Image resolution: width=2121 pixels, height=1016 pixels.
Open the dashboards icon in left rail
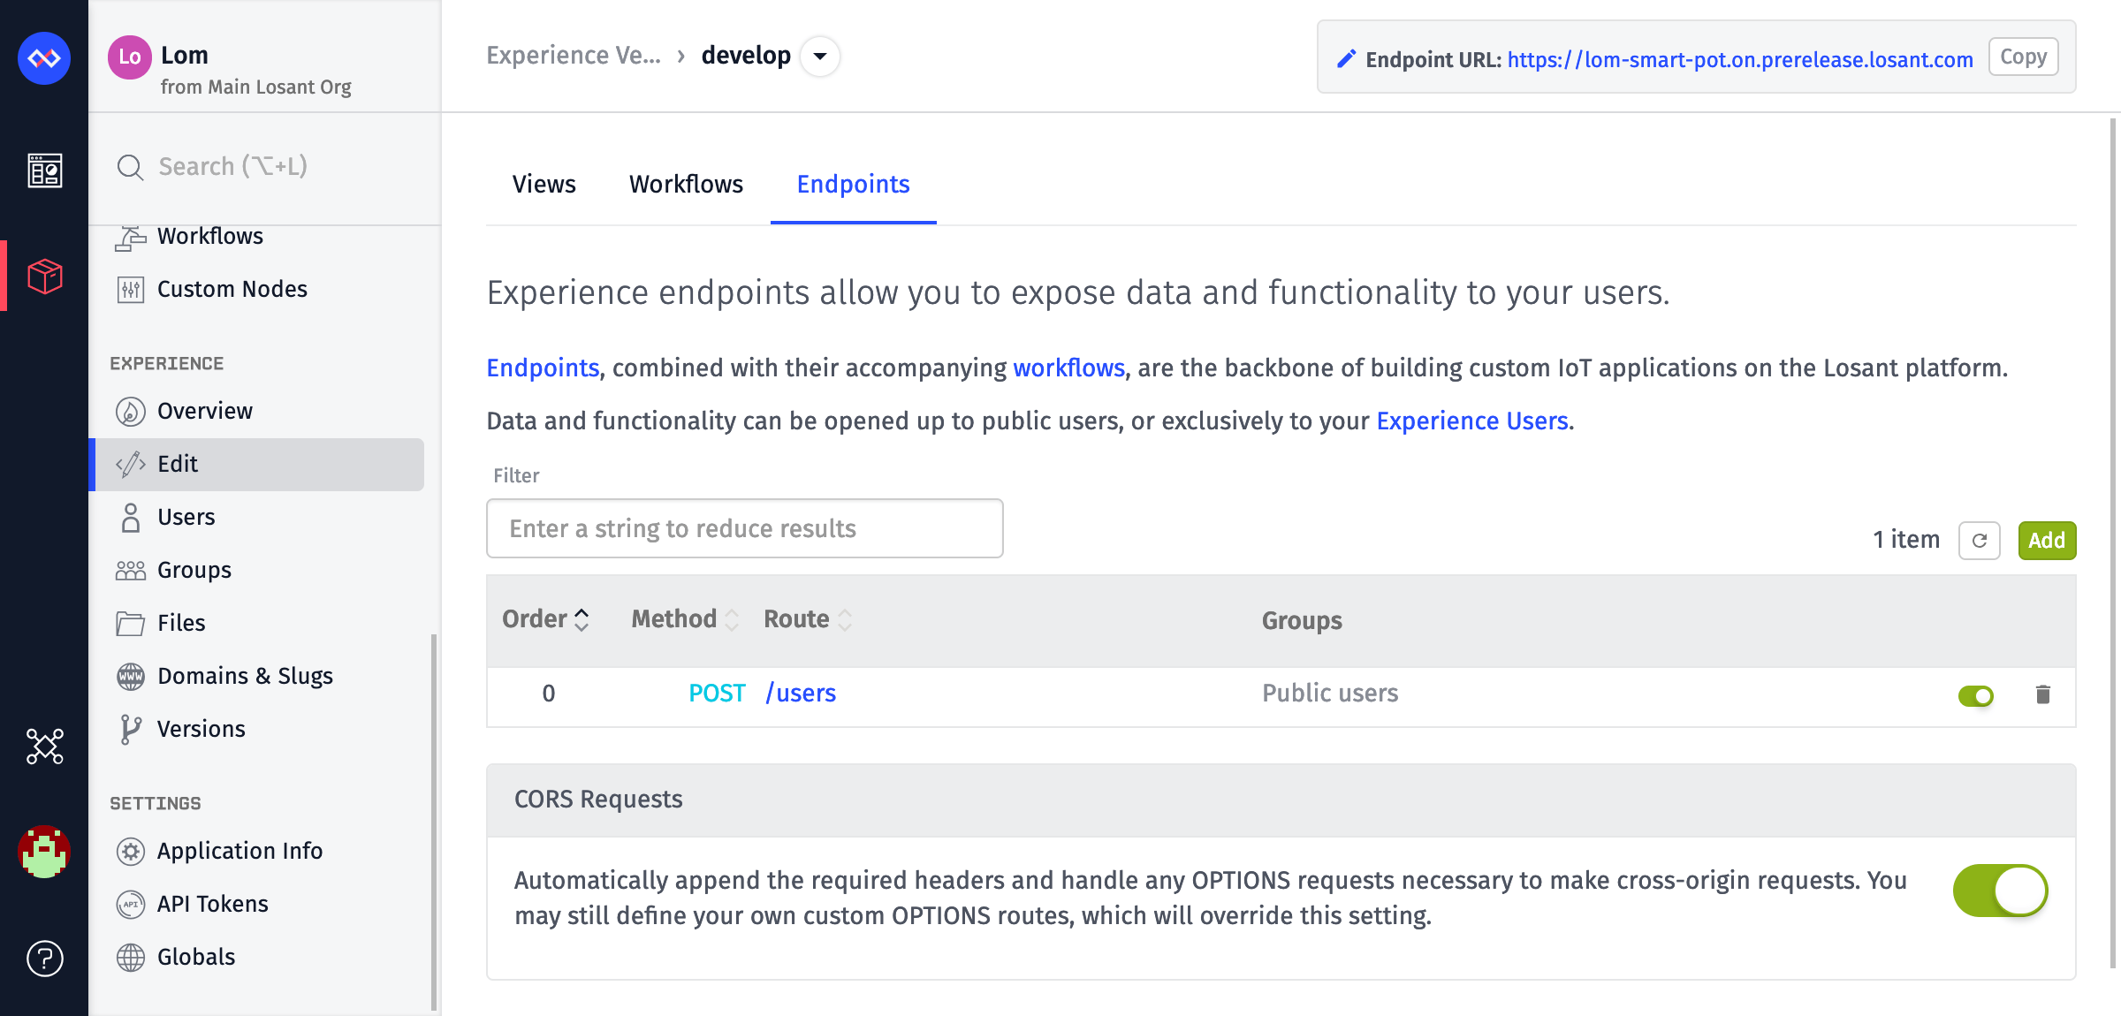point(44,171)
